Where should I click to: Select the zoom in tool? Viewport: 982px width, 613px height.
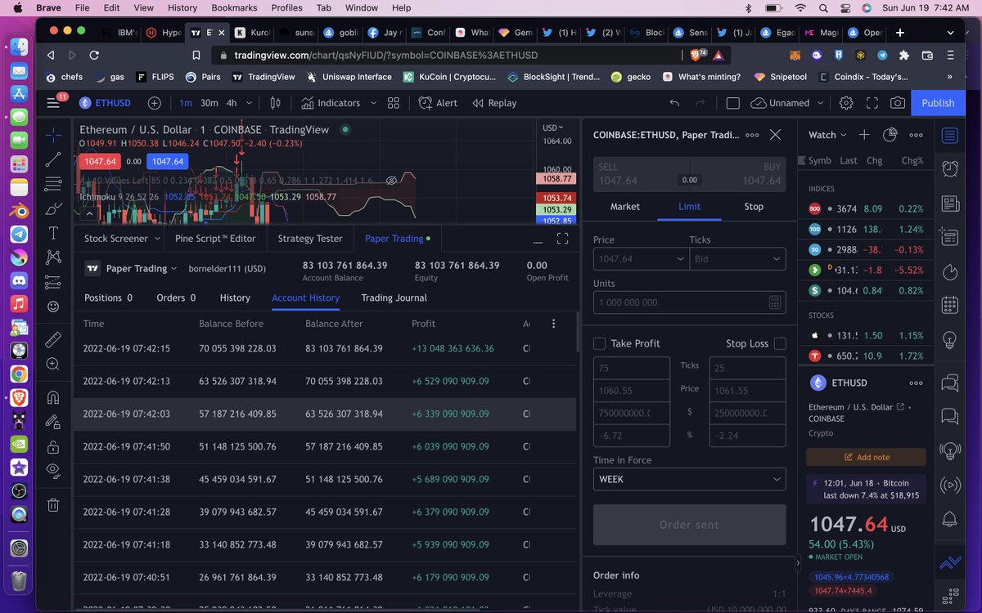[x=53, y=364]
